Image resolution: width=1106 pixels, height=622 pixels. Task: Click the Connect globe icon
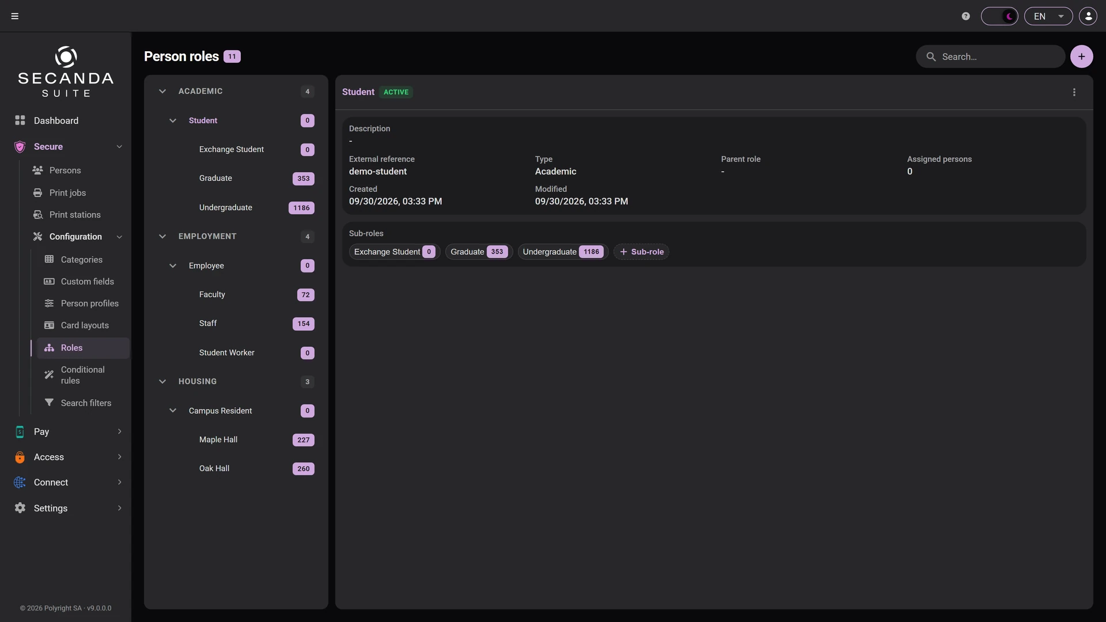pos(20,483)
